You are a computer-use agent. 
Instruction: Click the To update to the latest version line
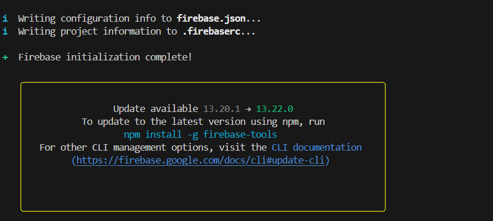point(203,122)
